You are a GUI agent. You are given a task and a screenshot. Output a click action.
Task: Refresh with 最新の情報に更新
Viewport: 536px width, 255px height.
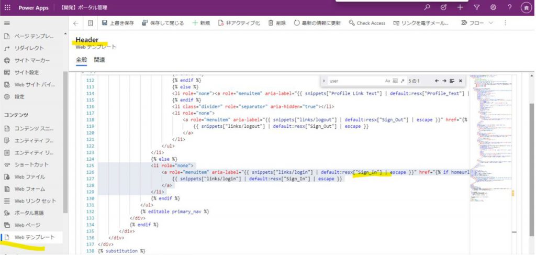317,23
